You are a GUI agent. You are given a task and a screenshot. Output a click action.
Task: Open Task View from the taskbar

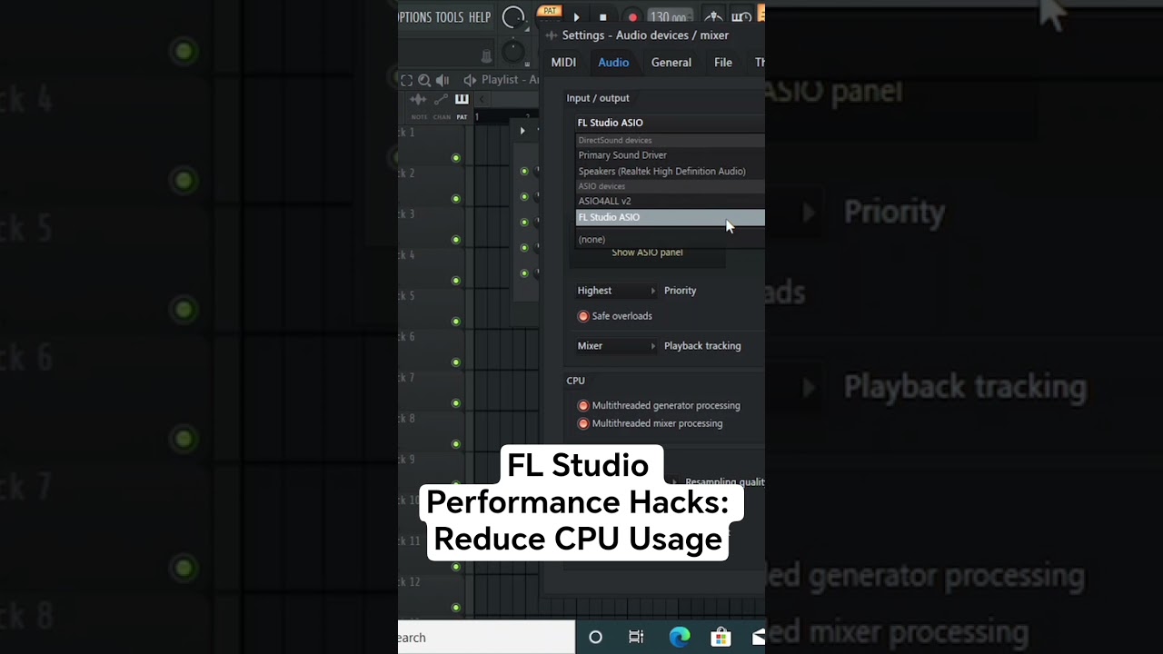point(636,638)
